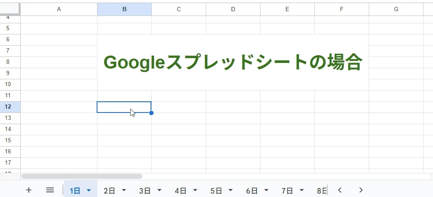Image resolution: width=433 pixels, height=197 pixels.
Task: Open the 8日 sheet tab
Action: click(322, 191)
